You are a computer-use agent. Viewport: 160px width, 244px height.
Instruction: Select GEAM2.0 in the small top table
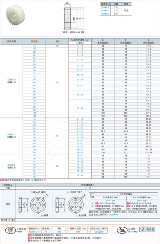click(x=105, y=14)
